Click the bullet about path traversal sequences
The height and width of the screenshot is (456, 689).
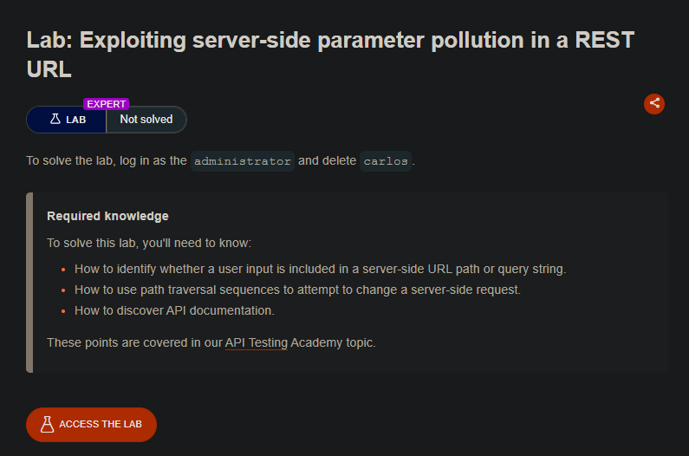(x=297, y=290)
